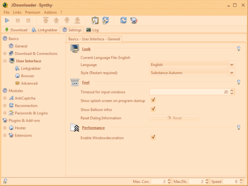
Task: Expand Download & Connections node
Action: click(5, 54)
